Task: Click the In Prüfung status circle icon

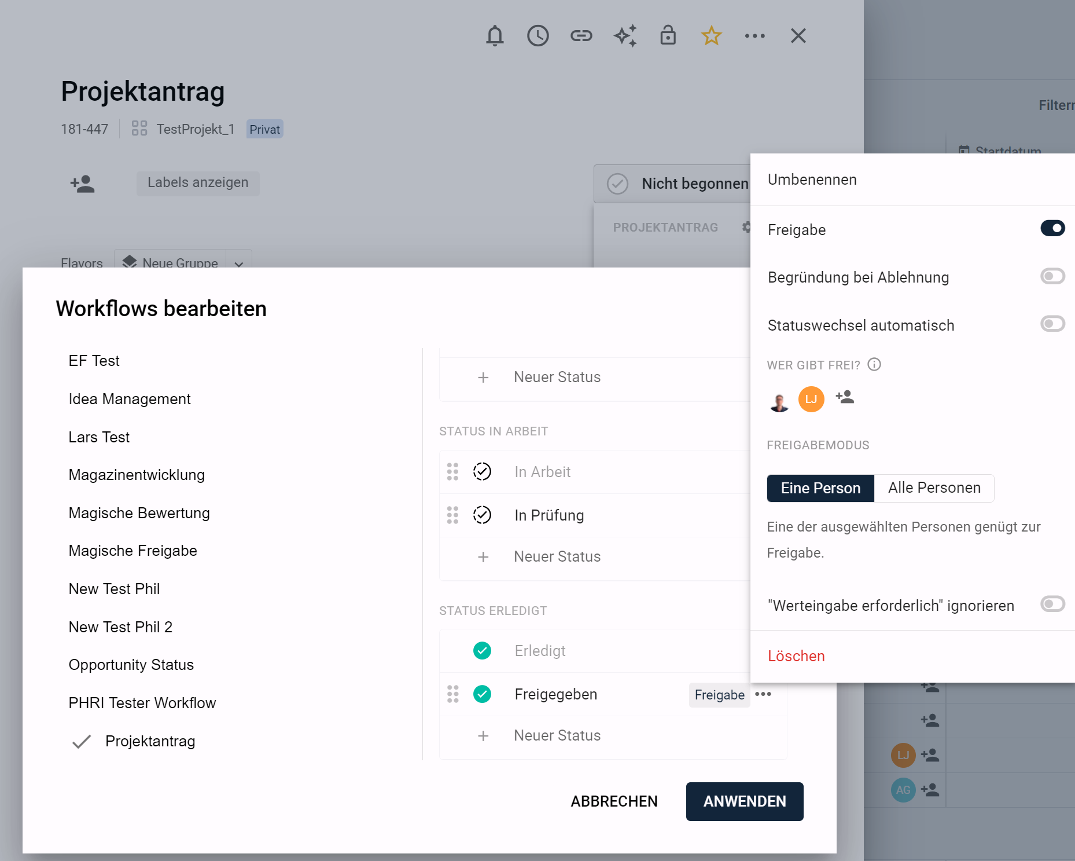Action: (482, 515)
